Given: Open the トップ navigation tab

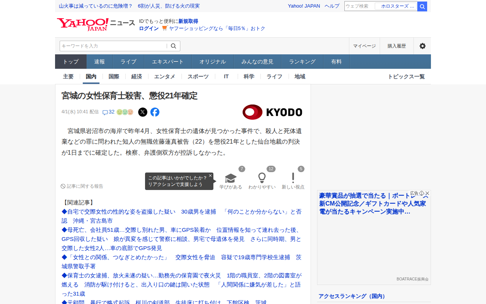Looking at the screenshot, I should pos(71,62).
